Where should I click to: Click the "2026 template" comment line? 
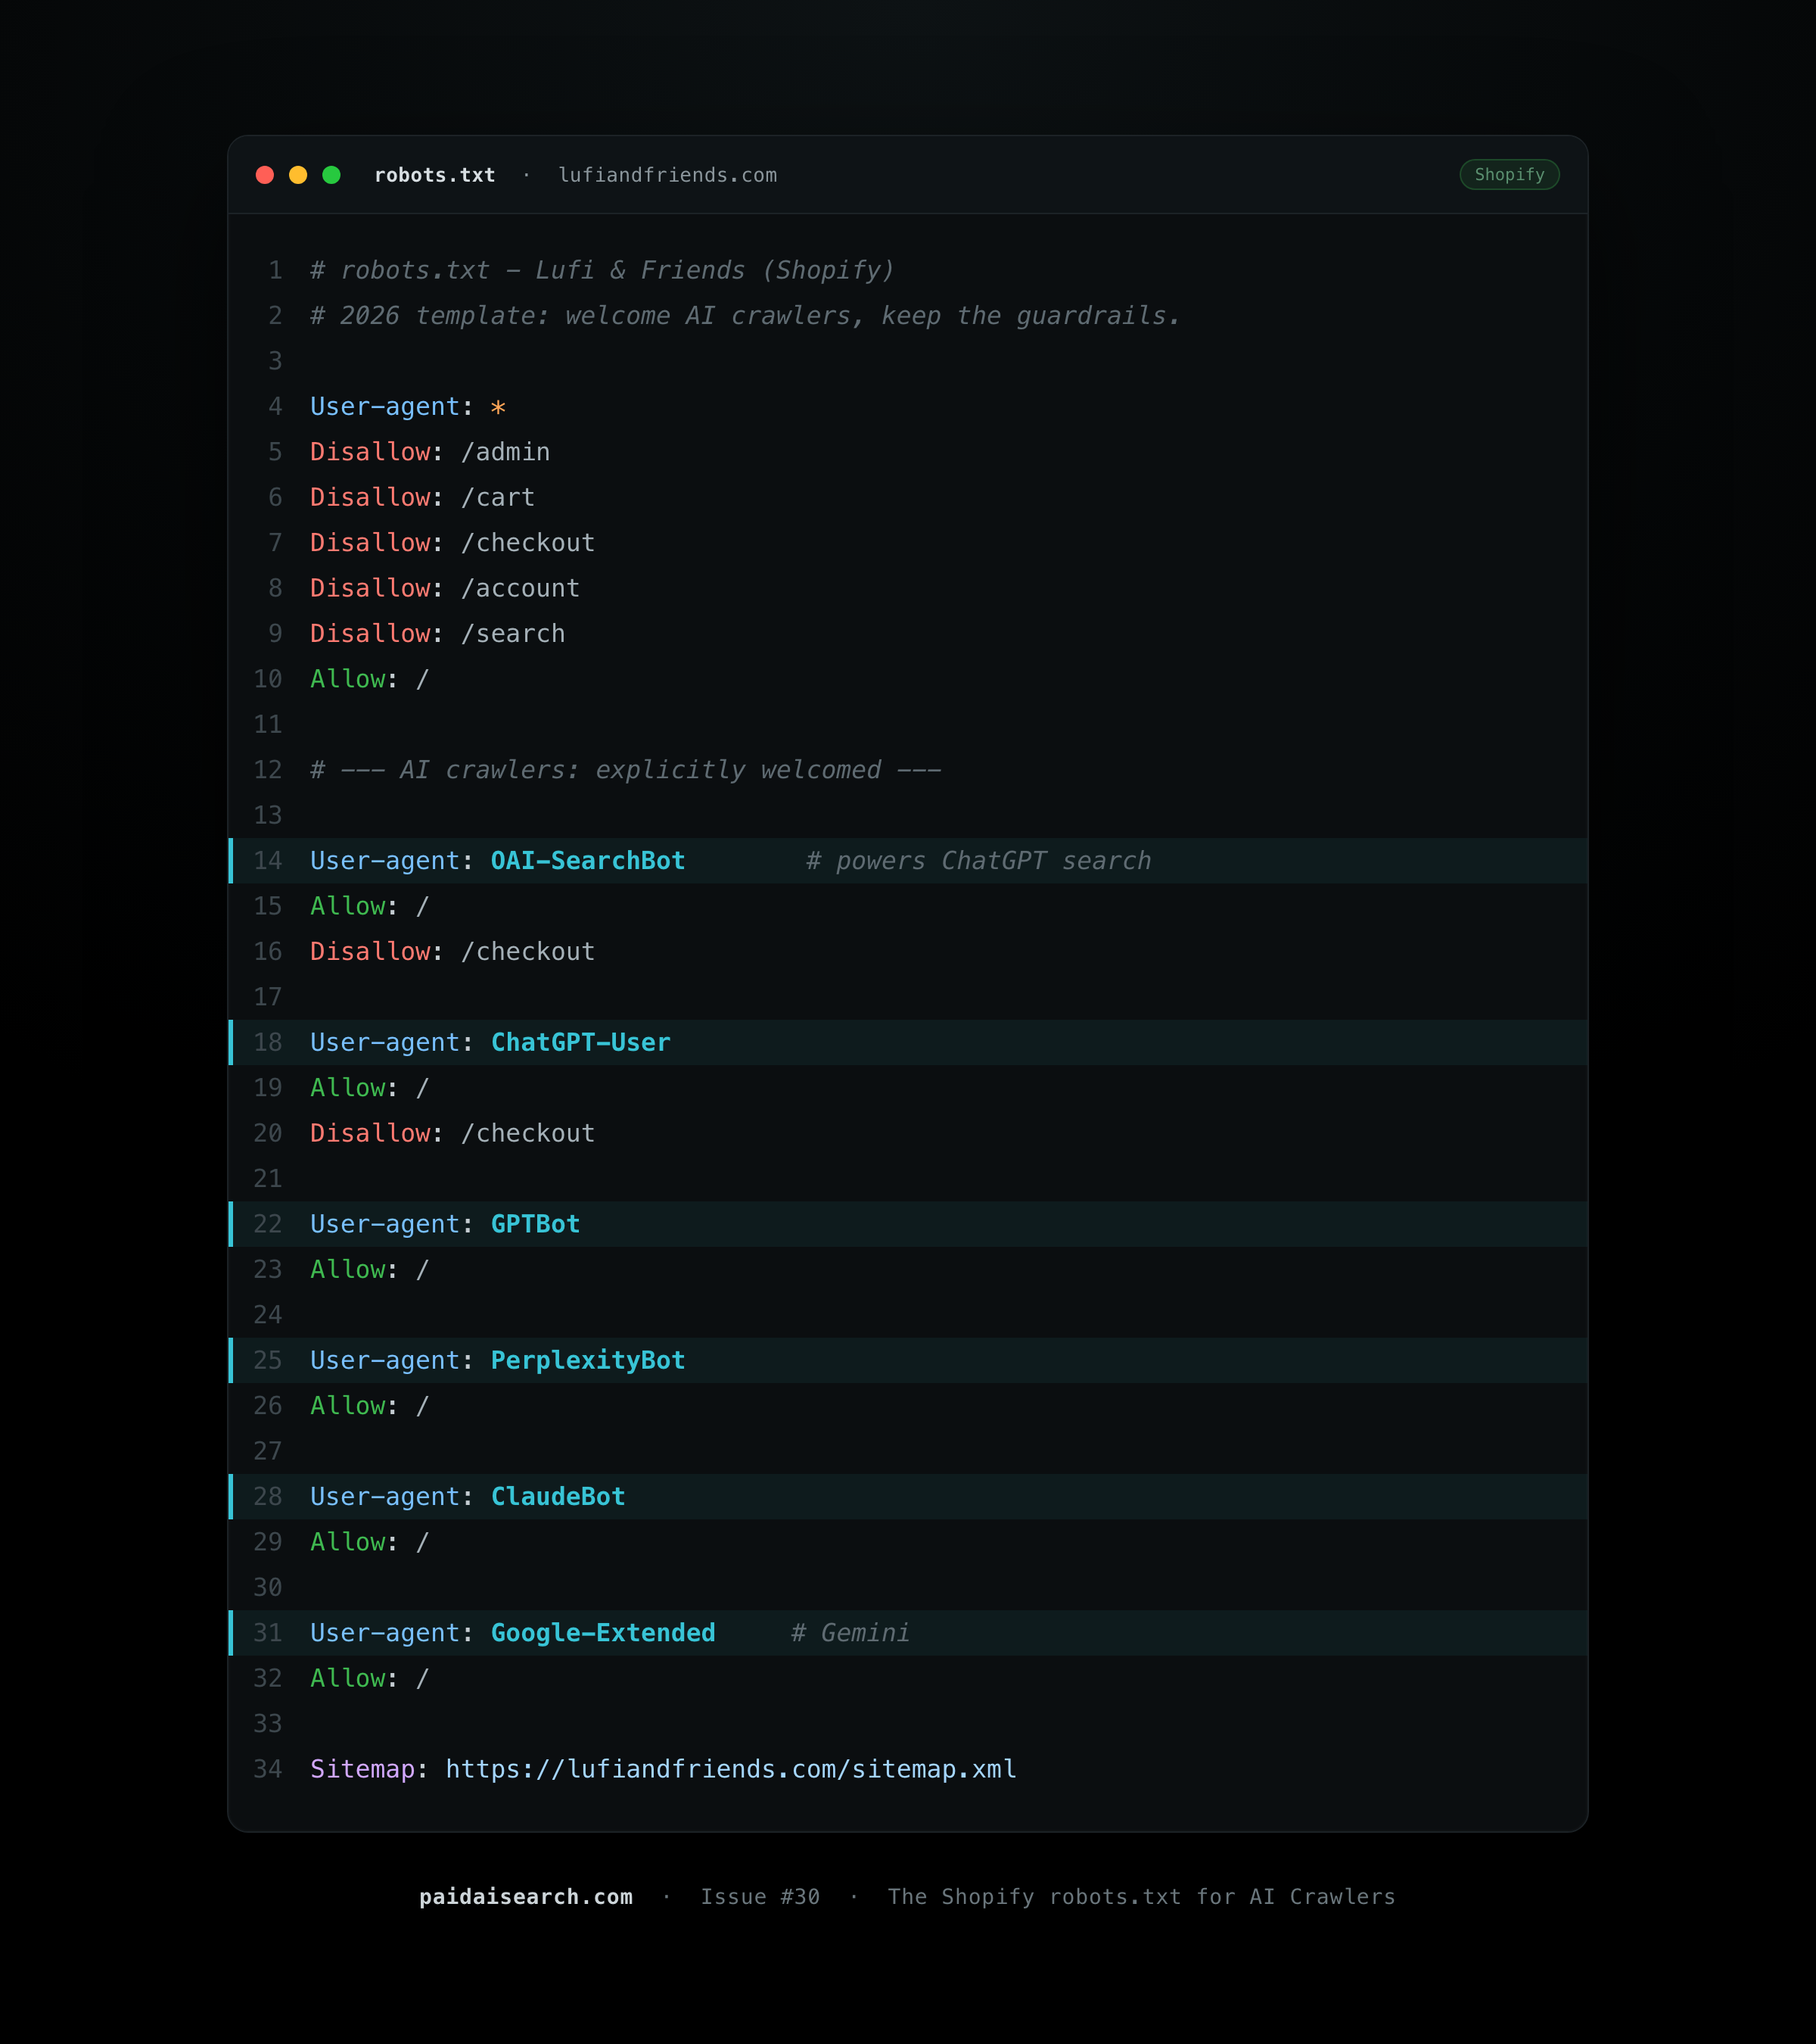point(745,316)
